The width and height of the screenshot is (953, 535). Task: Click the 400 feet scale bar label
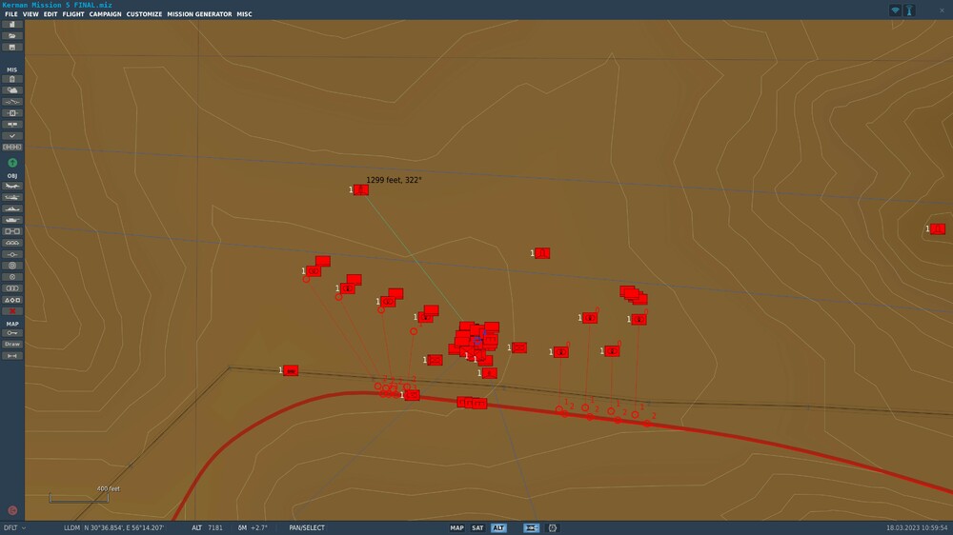[109, 489]
